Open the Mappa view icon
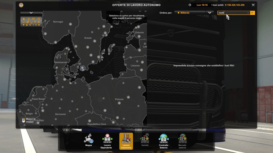This screenshot has height=153, width=273. click(x=89, y=139)
